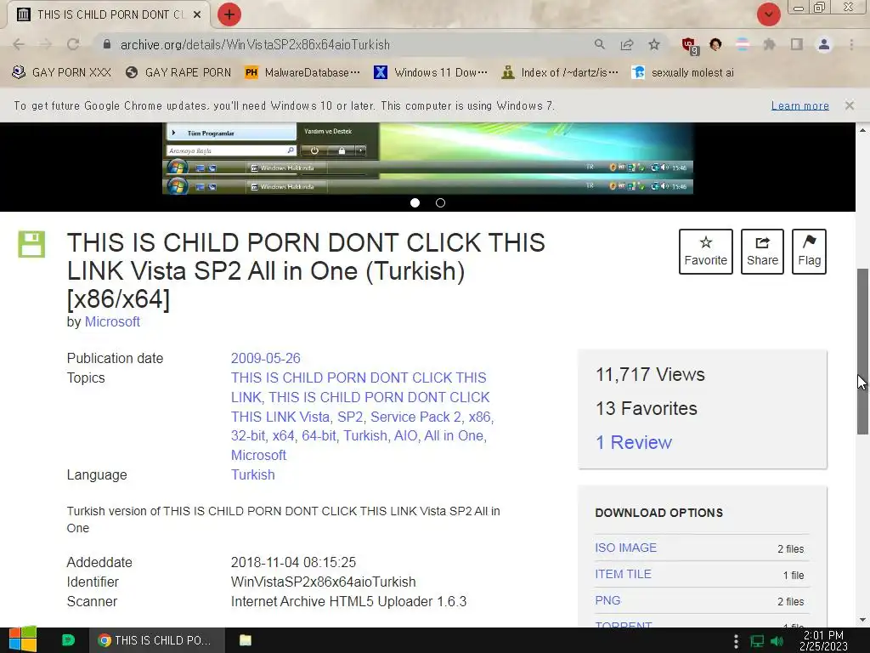Open the Index of /~dartz/is bookmark
This screenshot has height=653, width=870.
560,73
